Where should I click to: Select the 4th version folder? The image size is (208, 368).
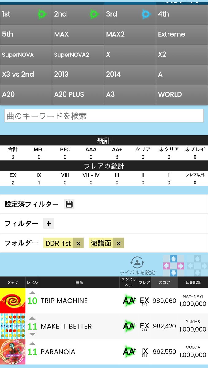click(x=182, y=14)
